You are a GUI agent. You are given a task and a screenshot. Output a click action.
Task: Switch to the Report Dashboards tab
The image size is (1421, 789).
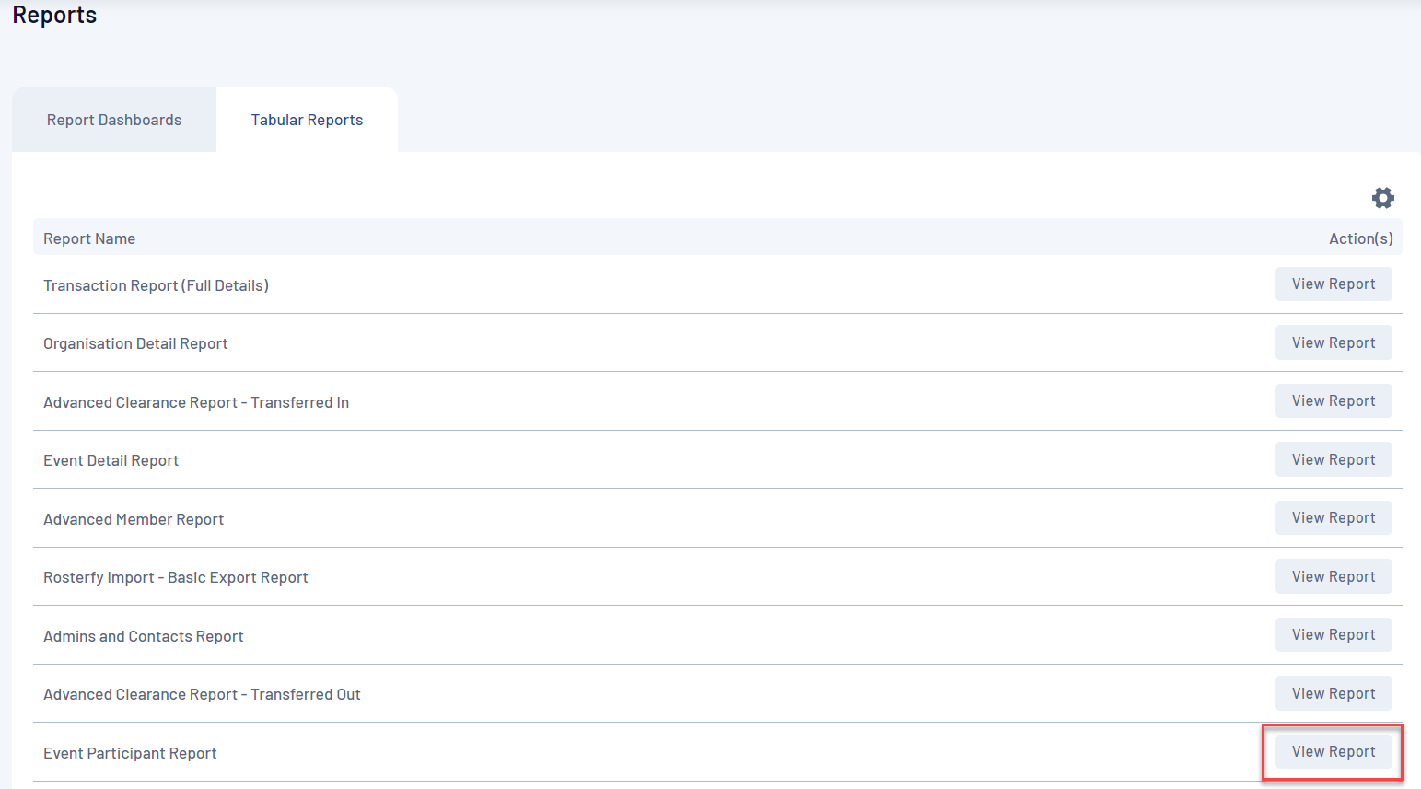114,120
